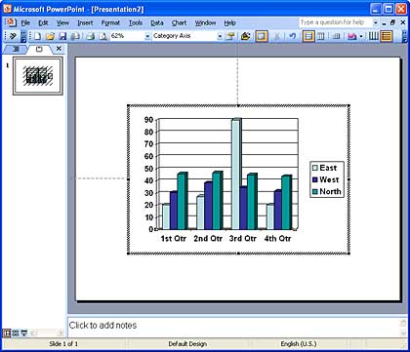Open the Help menu
Viewport: 410px width, 352px height.
(229, 23)
